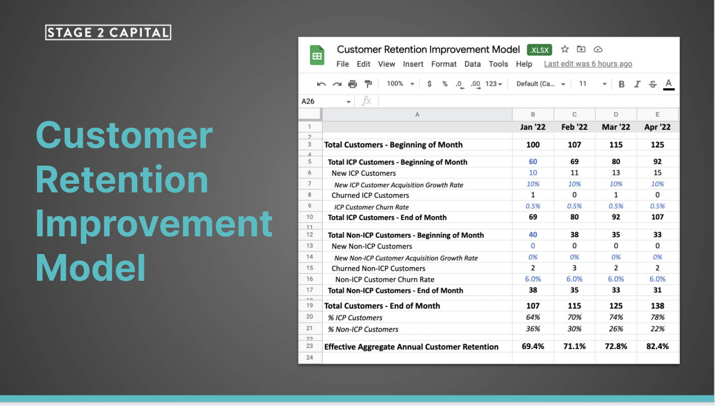
Task: Toggle strikethrough formatting
Action: coord(653,84)
